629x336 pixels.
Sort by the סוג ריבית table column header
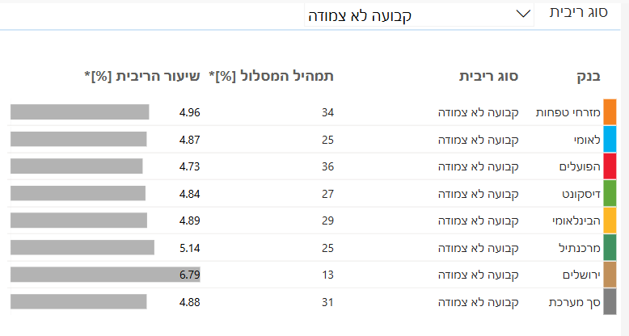[x=488, y=77]
